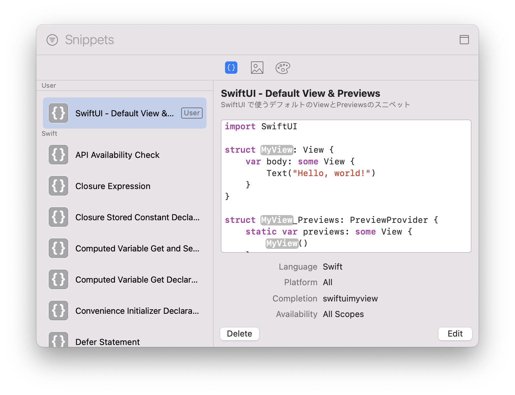Click the Language value Swift
This screenshot has width=515, height=395.
coord(333,267)
